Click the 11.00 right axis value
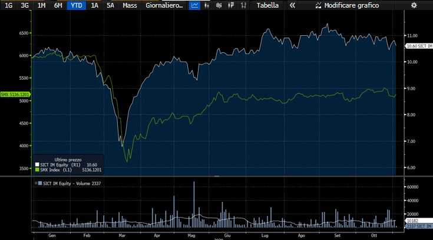 412,36
